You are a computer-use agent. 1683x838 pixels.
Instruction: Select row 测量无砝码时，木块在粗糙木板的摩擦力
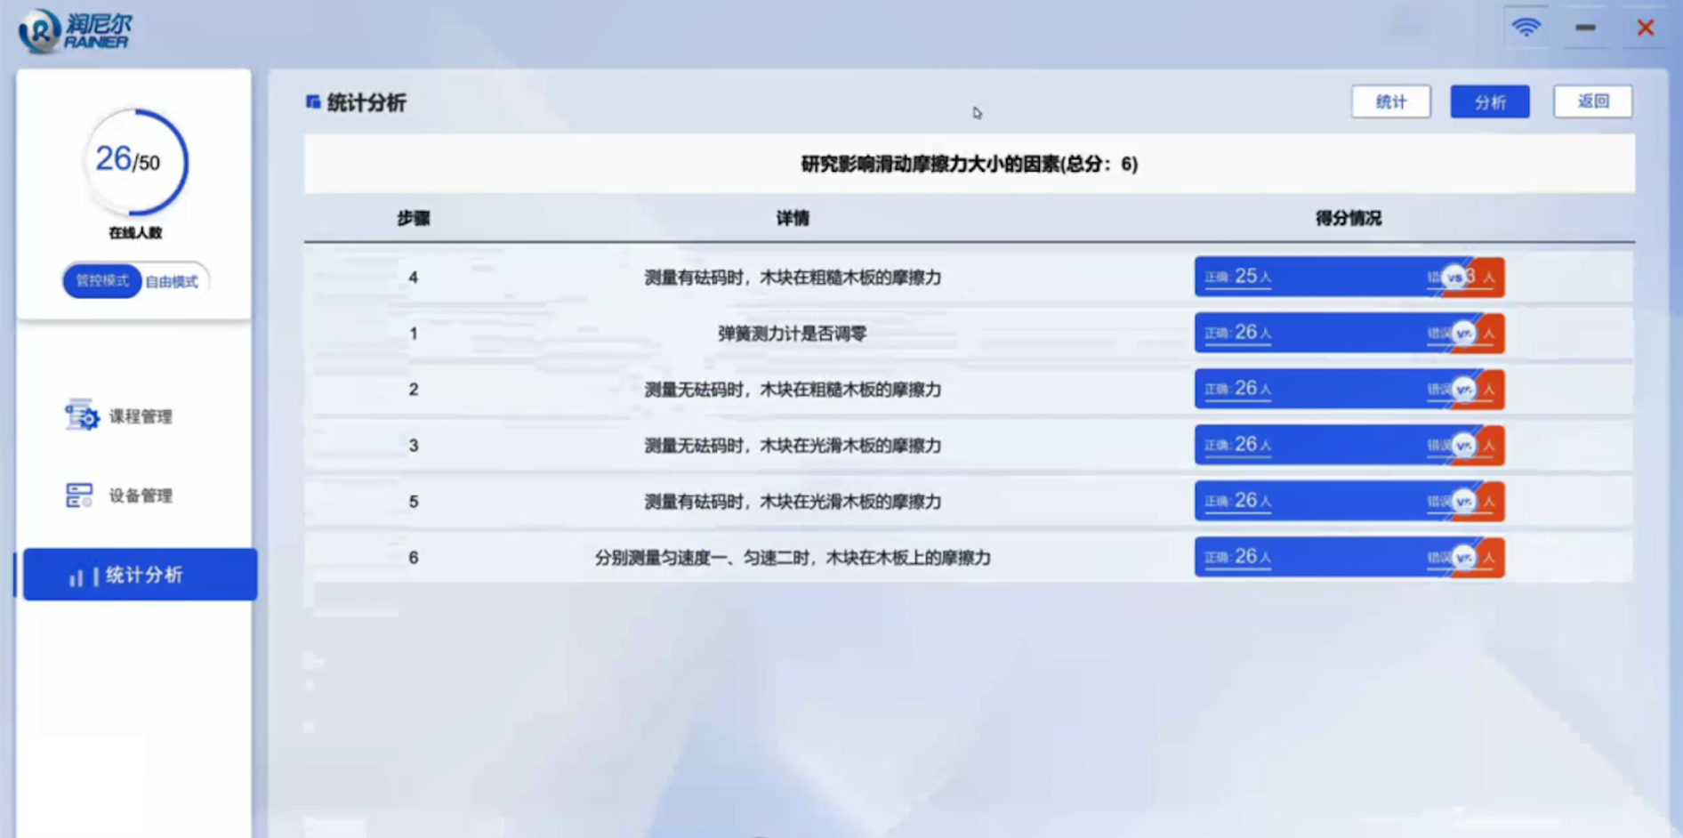[x=969, y=390]
